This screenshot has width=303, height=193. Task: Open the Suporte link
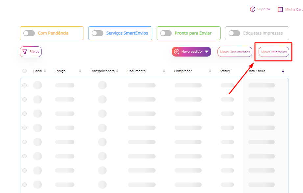pyautogui.click(x=264, y=9)
